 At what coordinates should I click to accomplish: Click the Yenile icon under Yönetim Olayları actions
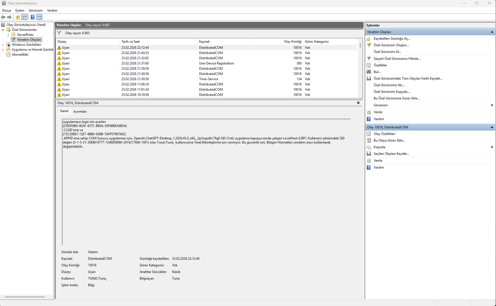point(369,112)
